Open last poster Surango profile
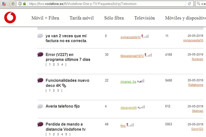 (x=197, y=59)
